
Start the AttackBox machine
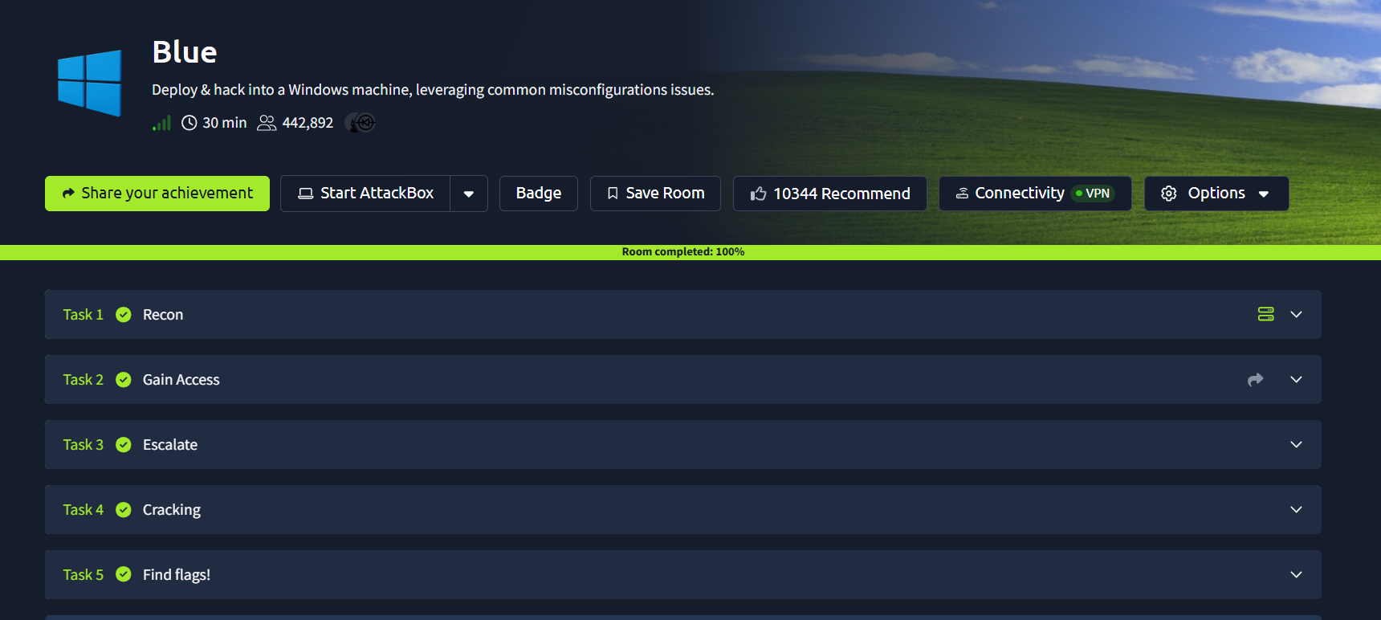365,194
